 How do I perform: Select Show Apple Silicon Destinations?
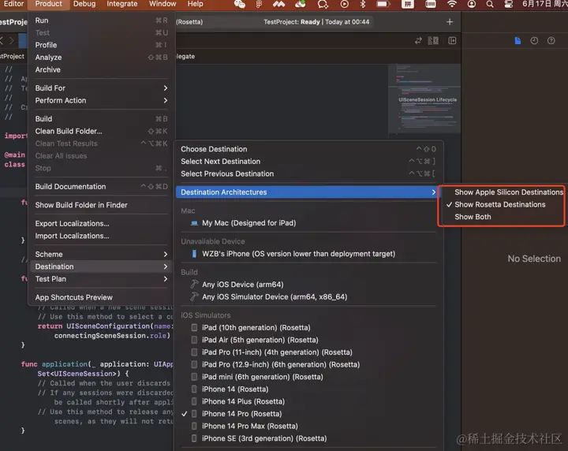point(502,192)
